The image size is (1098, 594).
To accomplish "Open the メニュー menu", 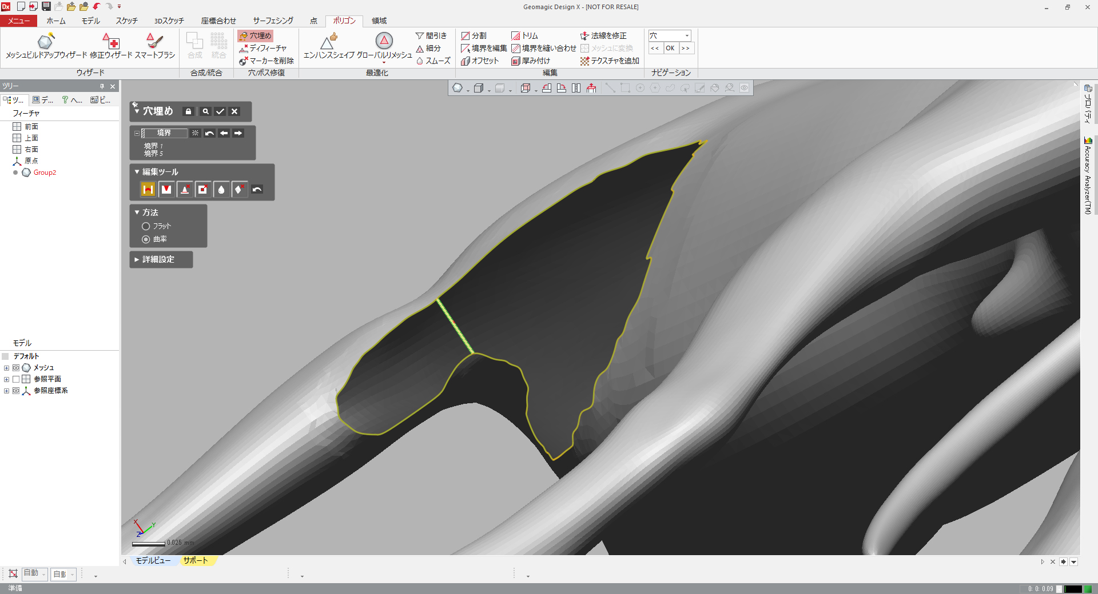I will [19, 21].
